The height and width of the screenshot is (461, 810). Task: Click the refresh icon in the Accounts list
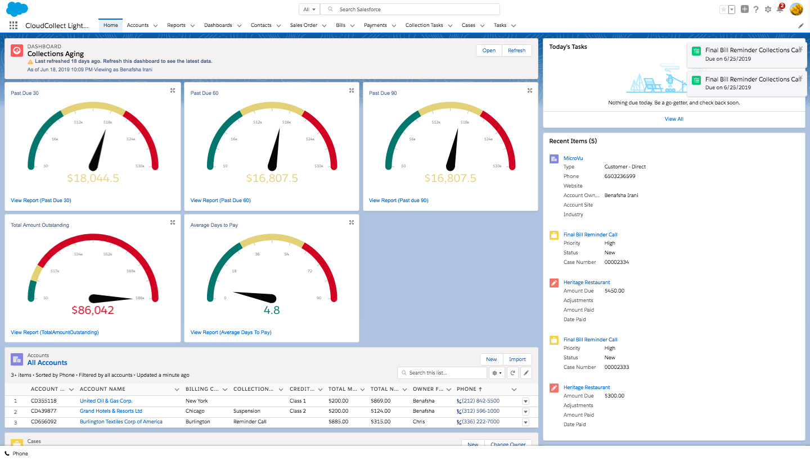click(512, 373)
